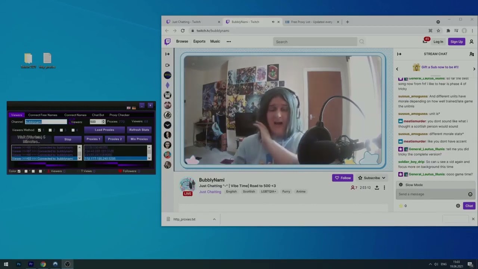
Task: Enable Viewers Method 4 checkbox
Action: click(73, 130)
